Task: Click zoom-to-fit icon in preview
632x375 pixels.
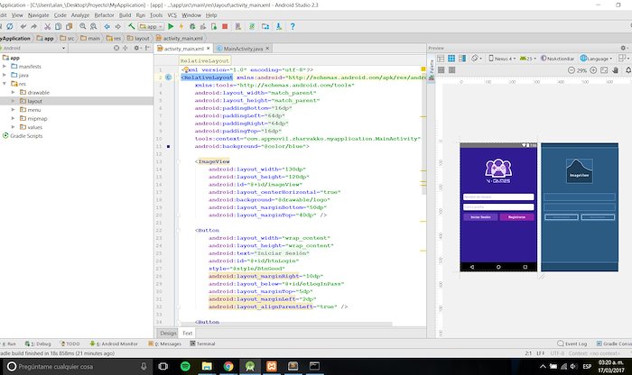Action: (604, 70)
